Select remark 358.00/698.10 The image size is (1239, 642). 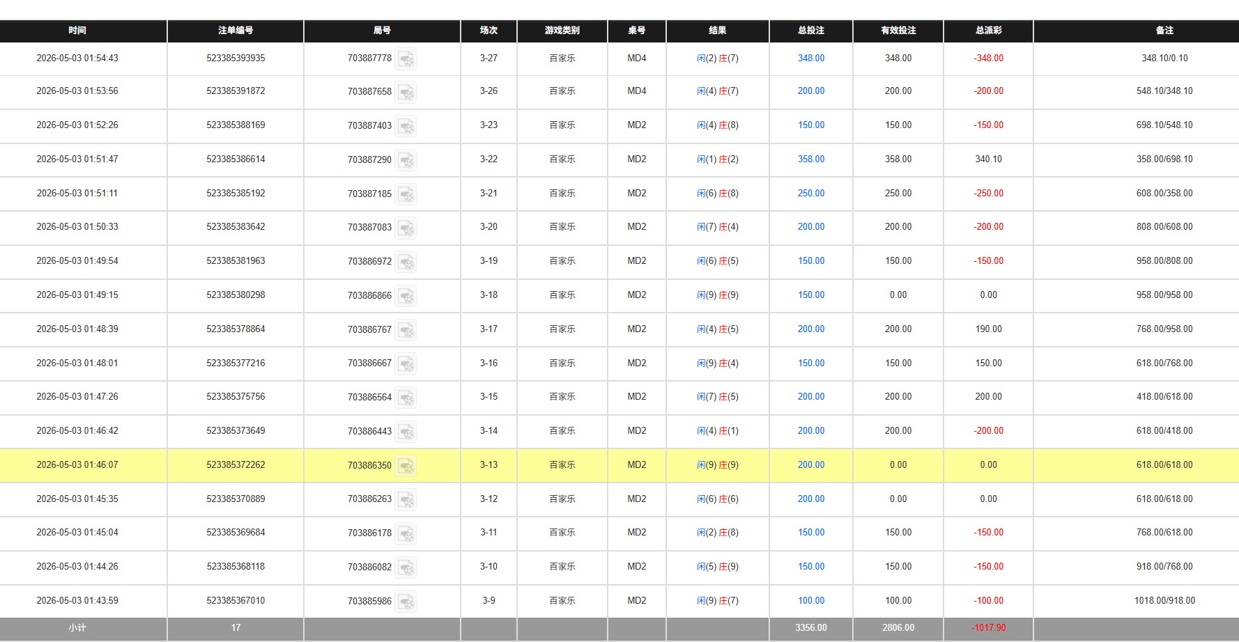(1164, 159)
